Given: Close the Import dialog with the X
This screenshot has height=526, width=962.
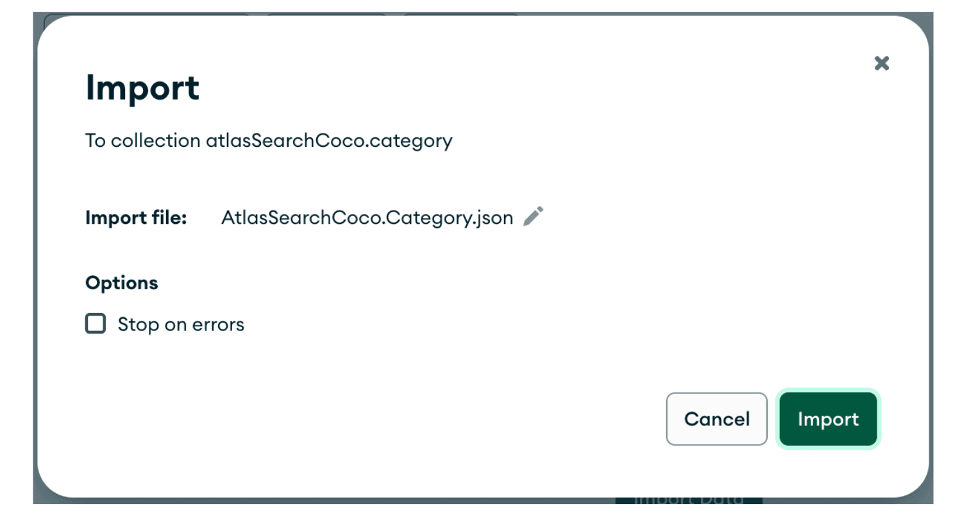Looking at the screenshot, I should tap(882, 63).
